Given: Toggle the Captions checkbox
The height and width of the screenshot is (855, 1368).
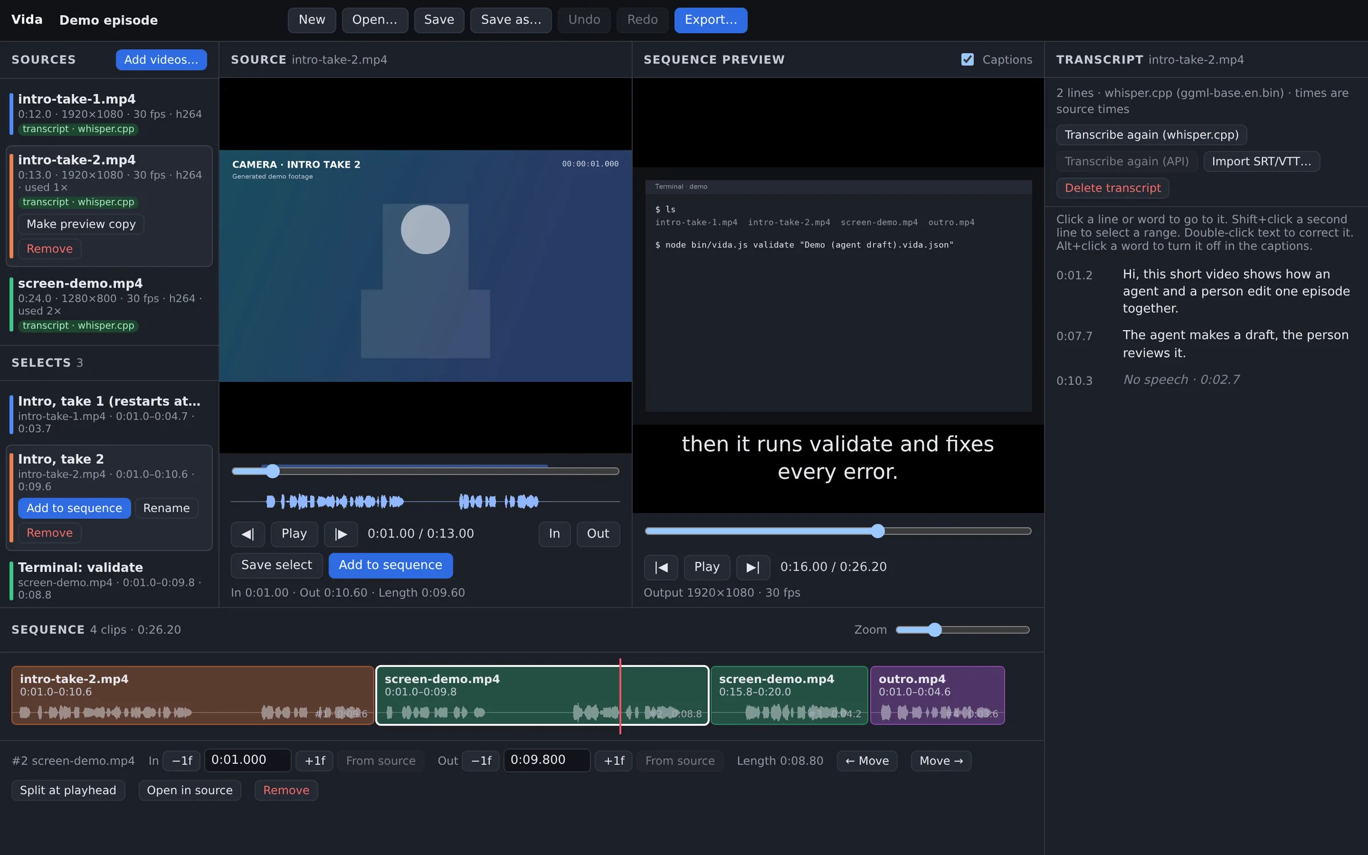Looking at the screenshot, I should [967, 59].
